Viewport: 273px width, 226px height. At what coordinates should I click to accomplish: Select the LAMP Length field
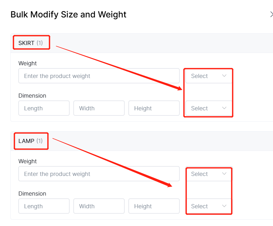click(x=44, y=206)
